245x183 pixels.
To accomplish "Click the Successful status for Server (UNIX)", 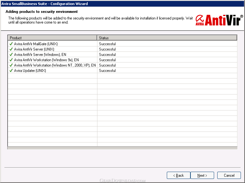I will pos(107,49).
